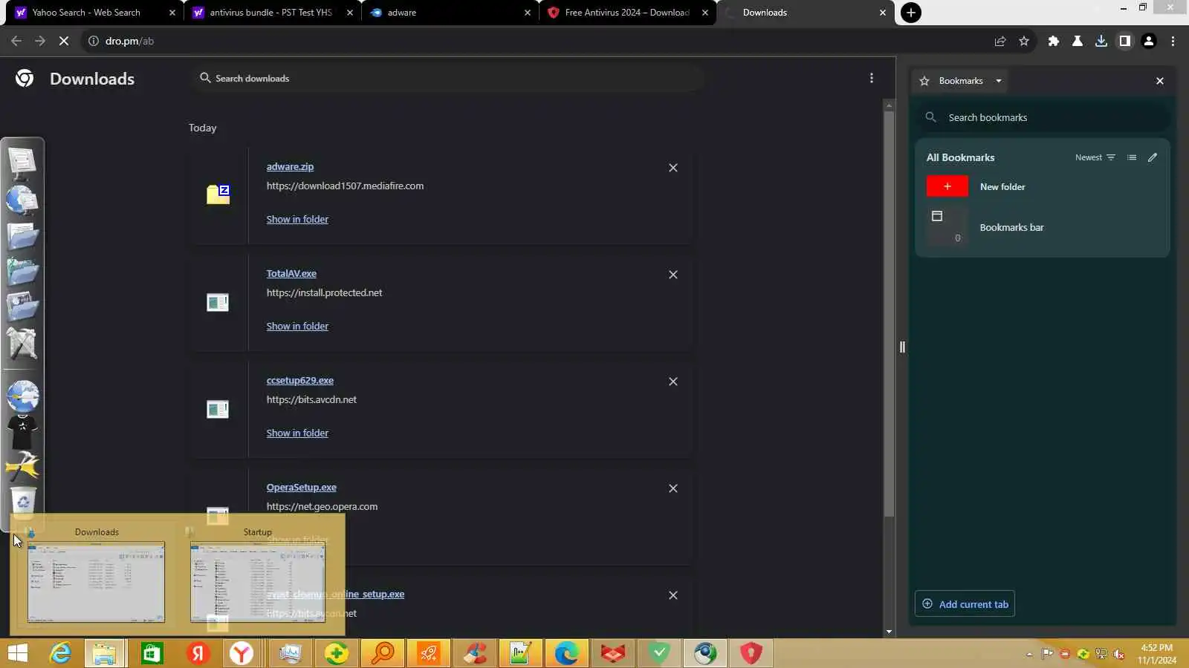
Task: Open a new browser tab
Action: click(910, 13)
